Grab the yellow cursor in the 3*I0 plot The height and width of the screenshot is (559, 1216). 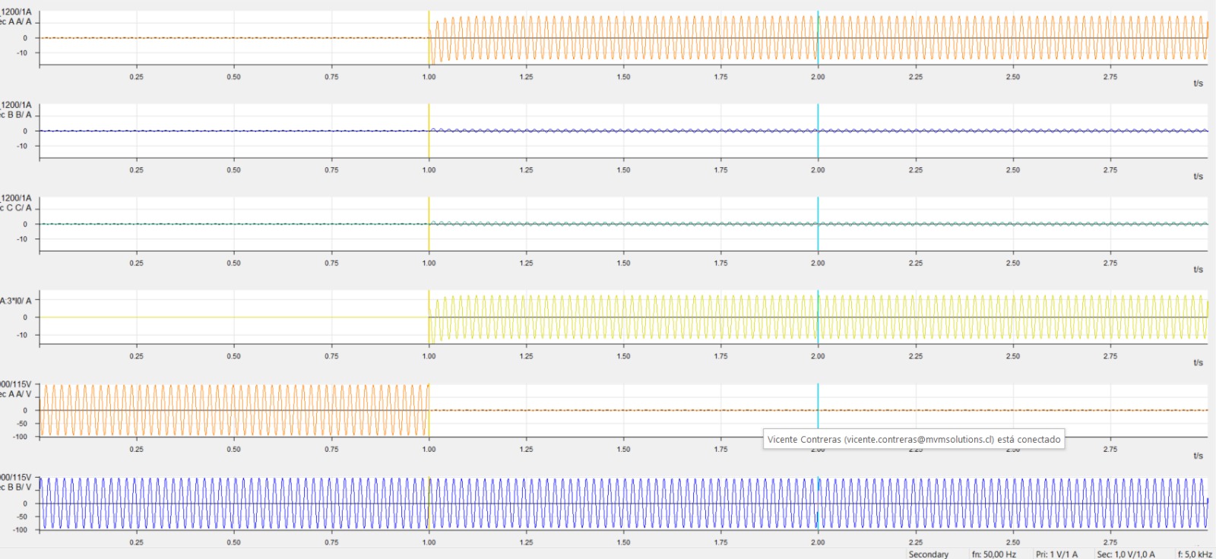click(x=429, y=304)
